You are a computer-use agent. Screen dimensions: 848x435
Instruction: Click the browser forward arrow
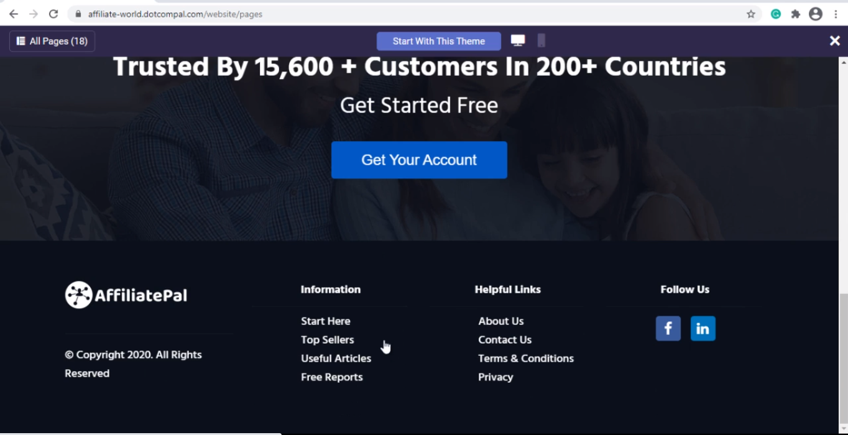pos(34,14)
